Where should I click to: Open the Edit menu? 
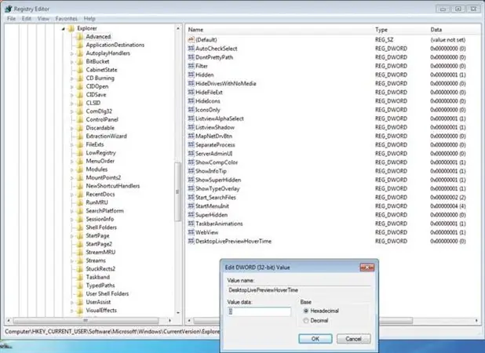pyautogui.click(x=27, y=19)
